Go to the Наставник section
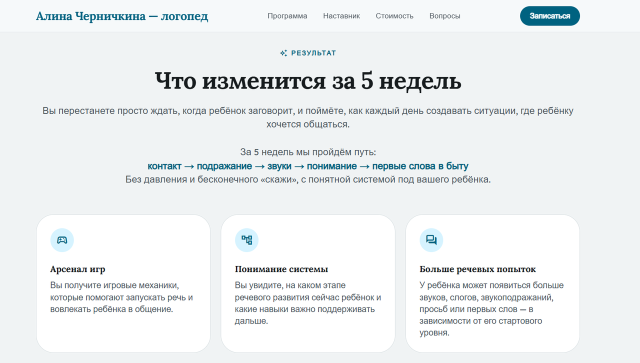The height and width of the screenshot is (363, 640). 341,16
